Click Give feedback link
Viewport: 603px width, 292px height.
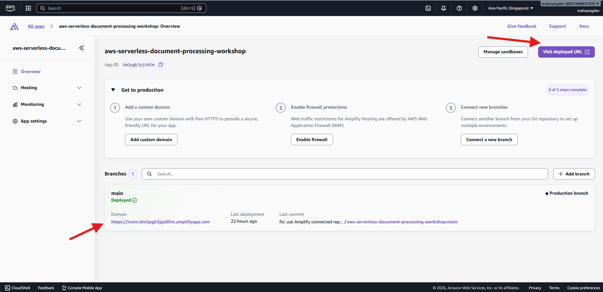click(522, 26)
